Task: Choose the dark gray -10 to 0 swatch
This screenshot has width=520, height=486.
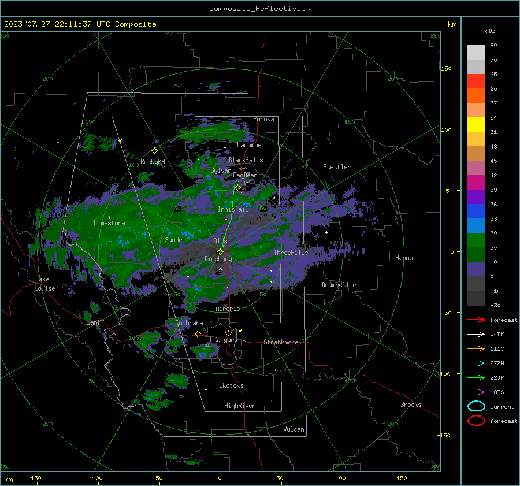Action: [x=476, y=283]
